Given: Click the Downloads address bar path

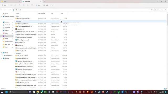Looking at the screenshot, I should (19, 10).
